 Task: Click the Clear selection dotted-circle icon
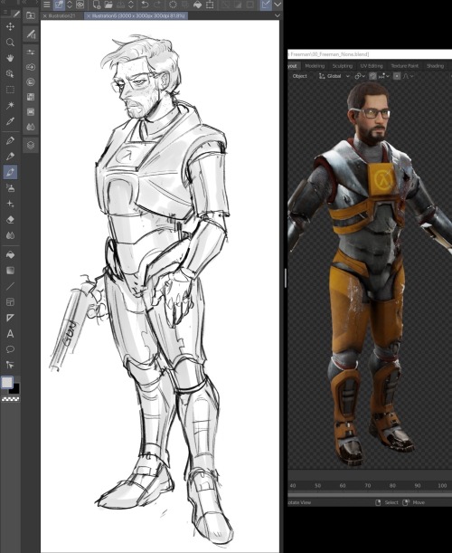click(173, 5)
